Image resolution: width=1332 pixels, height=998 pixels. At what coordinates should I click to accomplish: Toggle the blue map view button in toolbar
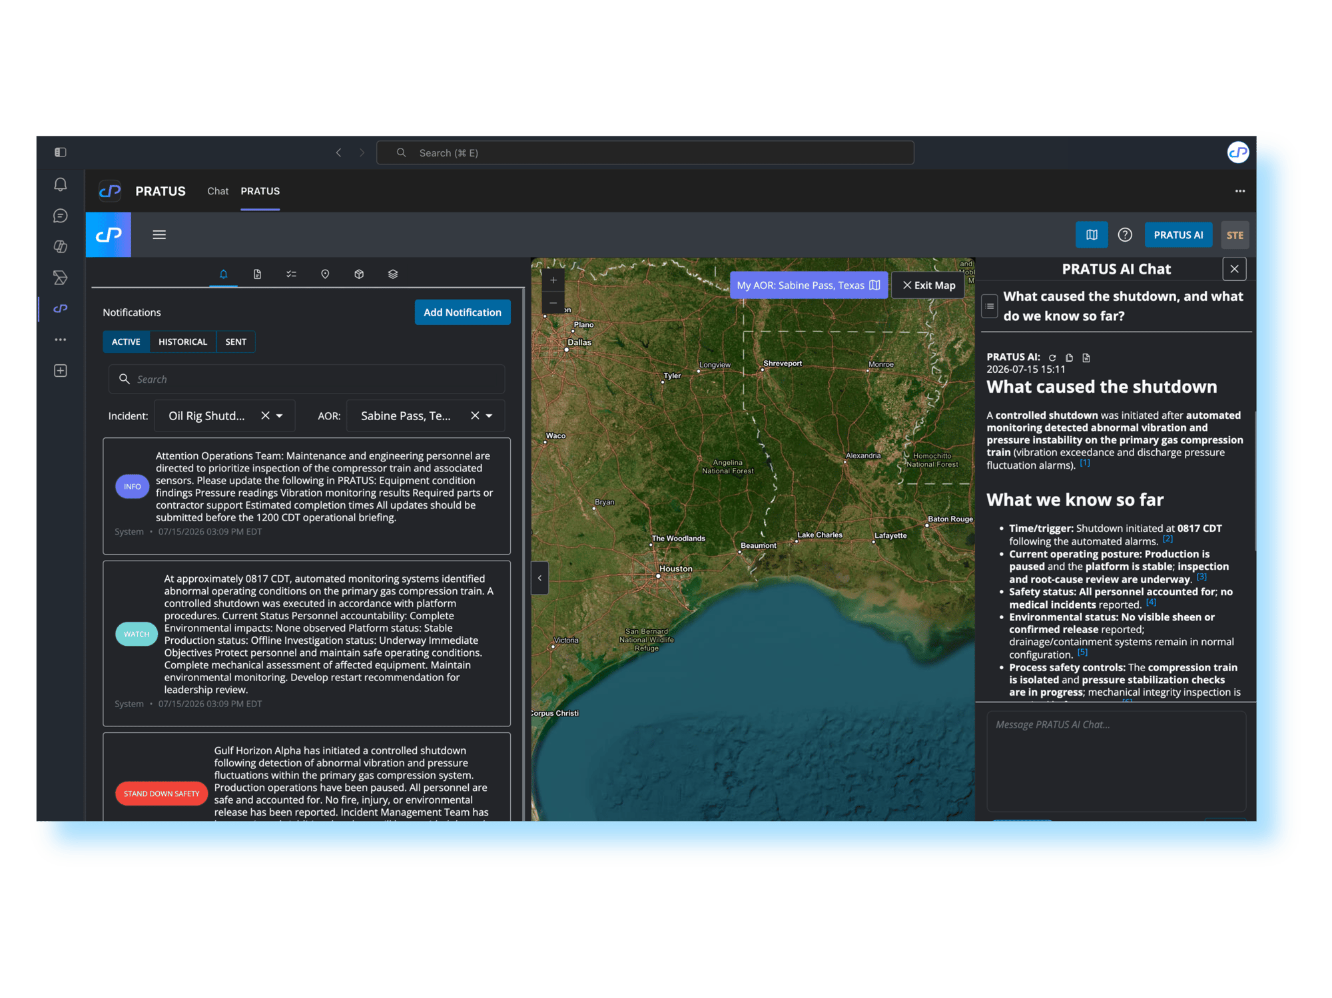click(1092, 235)
